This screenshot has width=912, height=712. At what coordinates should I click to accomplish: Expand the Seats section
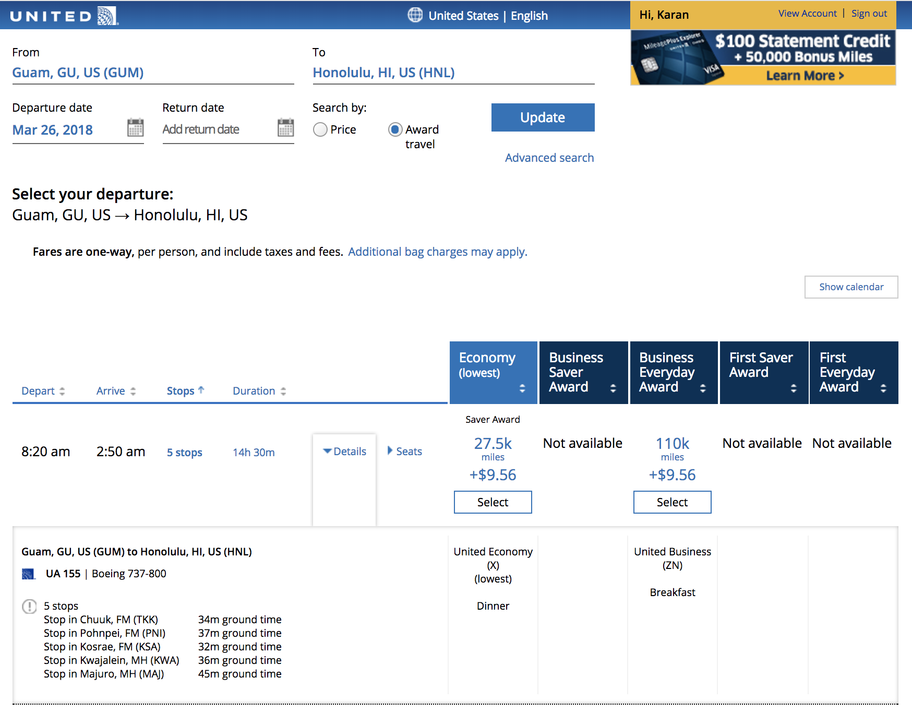[405, 452]
